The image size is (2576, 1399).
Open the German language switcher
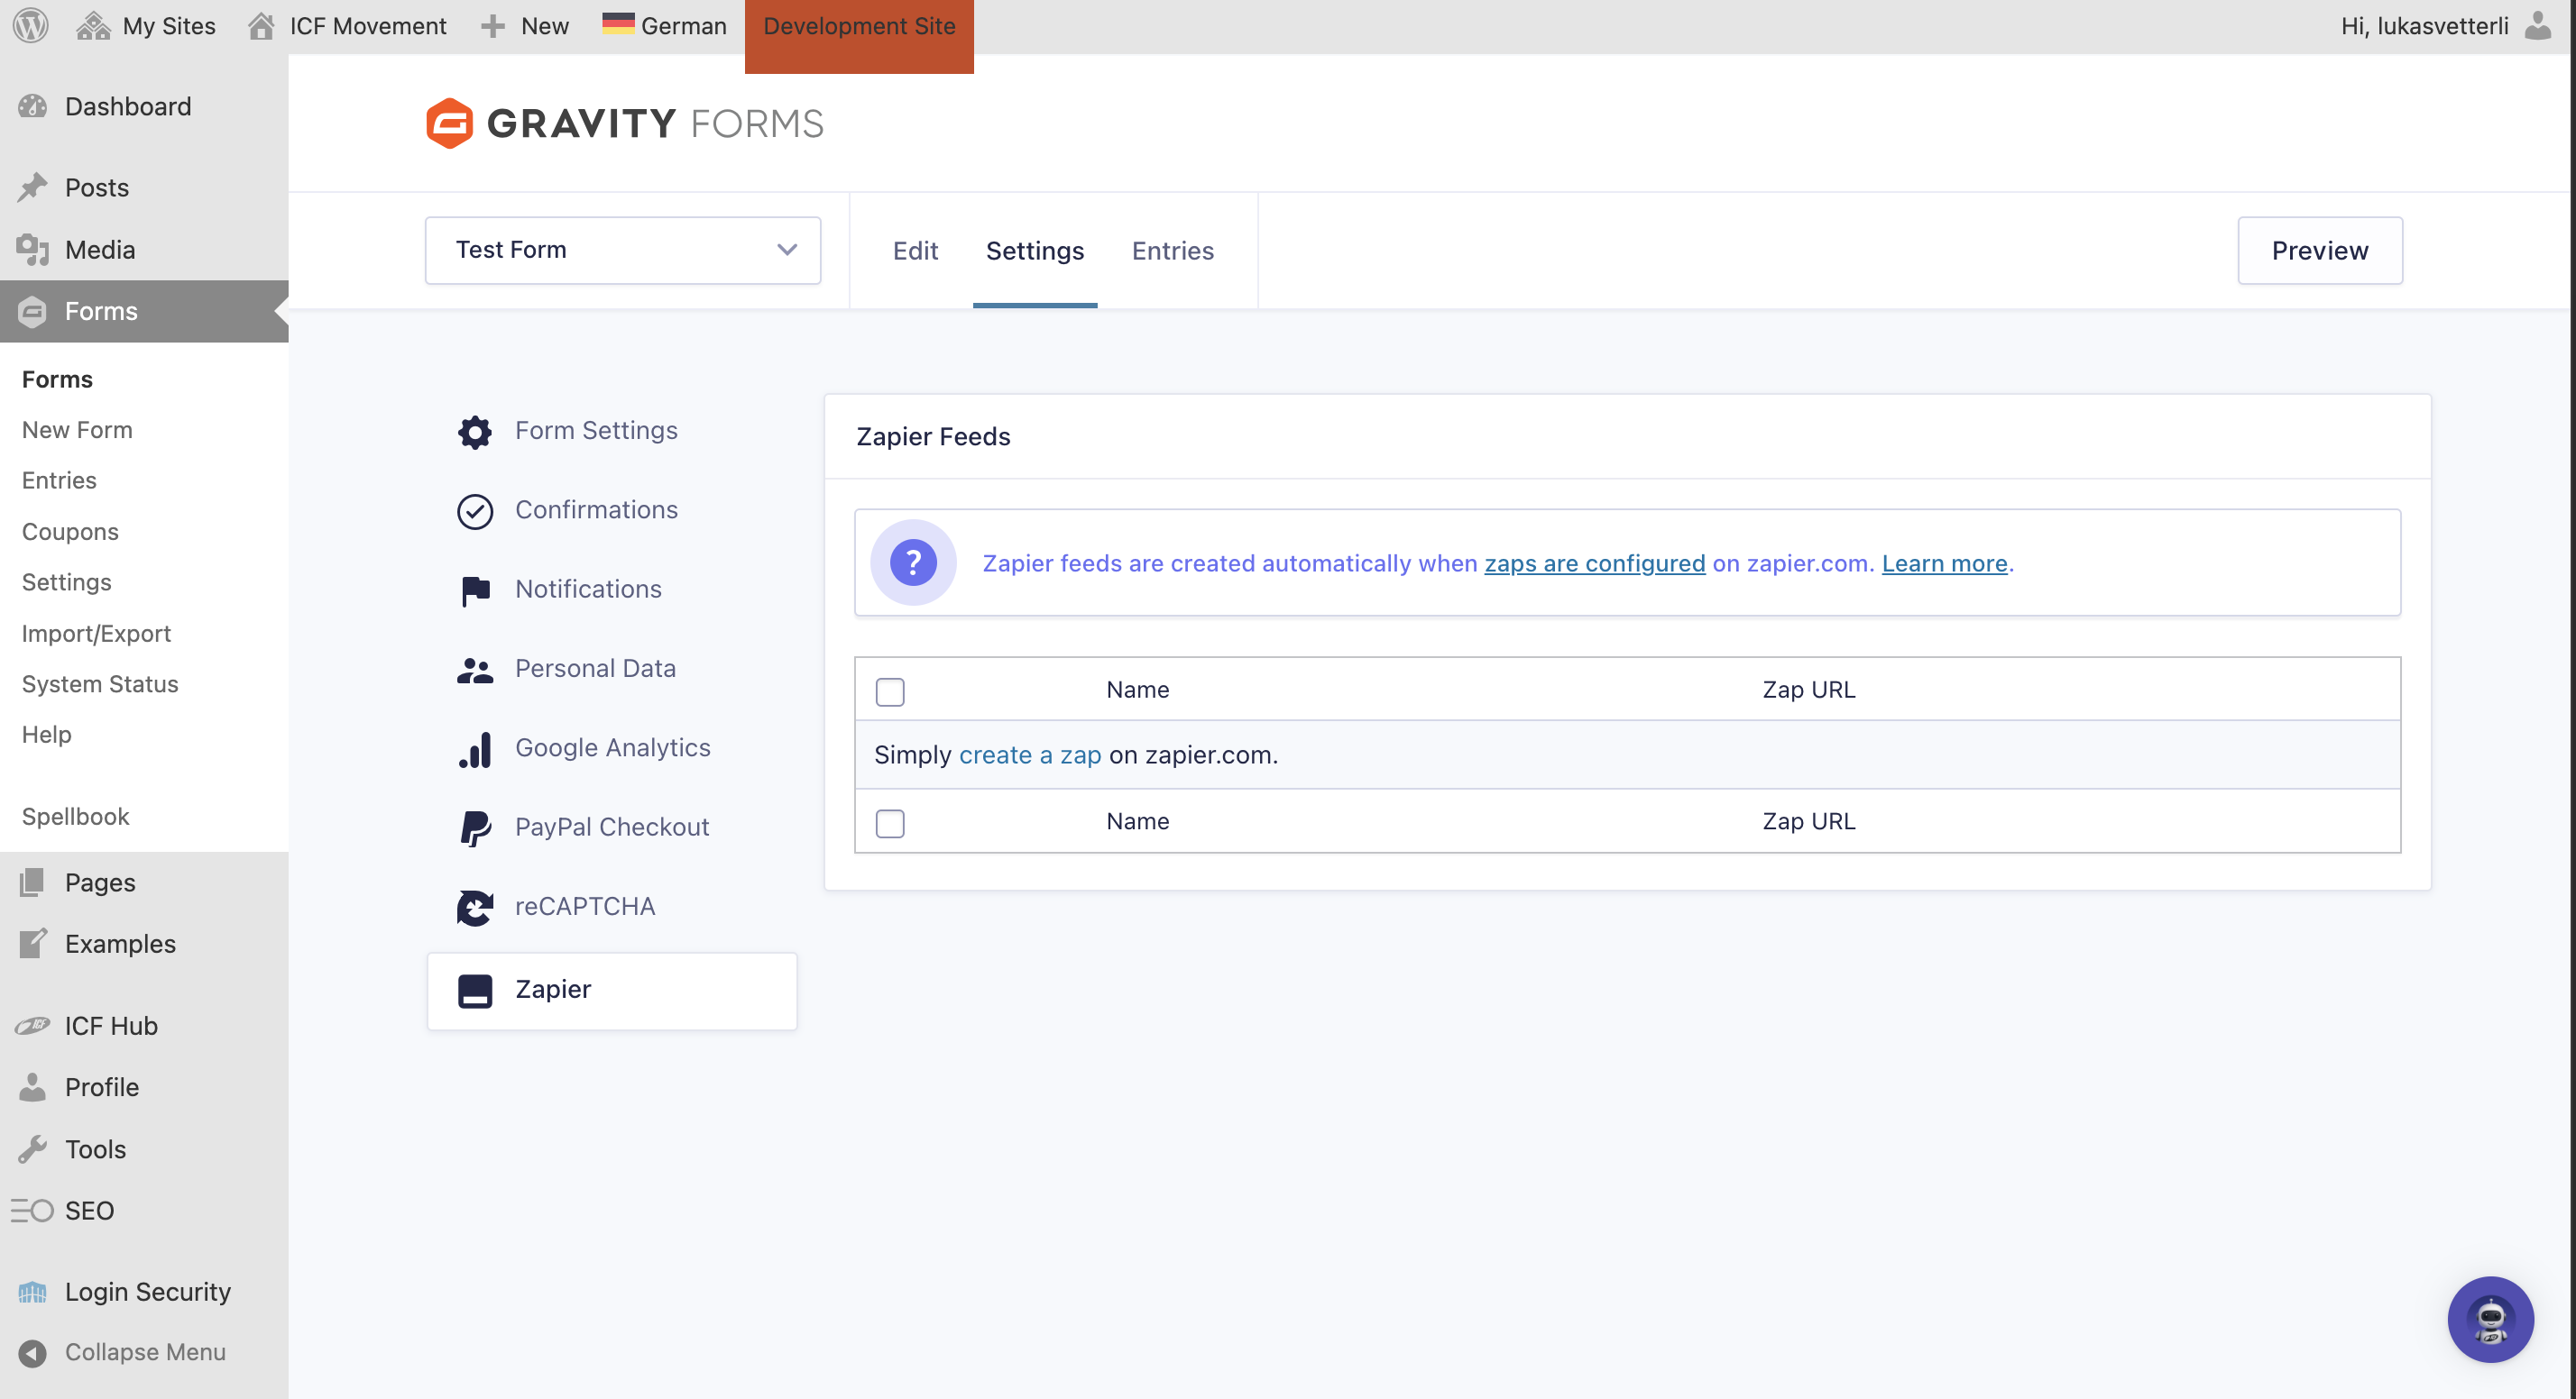(664, 26)
